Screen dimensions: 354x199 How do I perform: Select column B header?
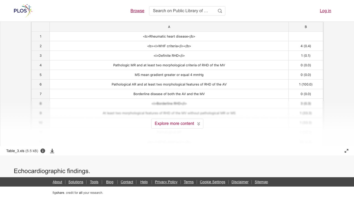point(306,27)
